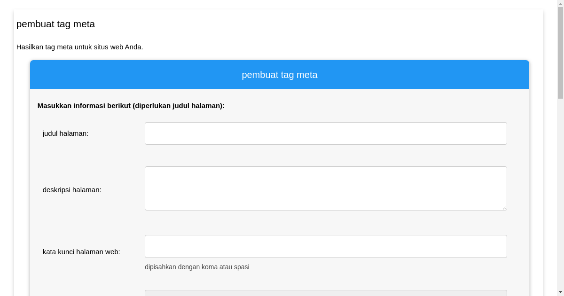Screen dimensions: 564x296
Task: Click the "deskripsi halaman:" label
Action: coord(72,190)
